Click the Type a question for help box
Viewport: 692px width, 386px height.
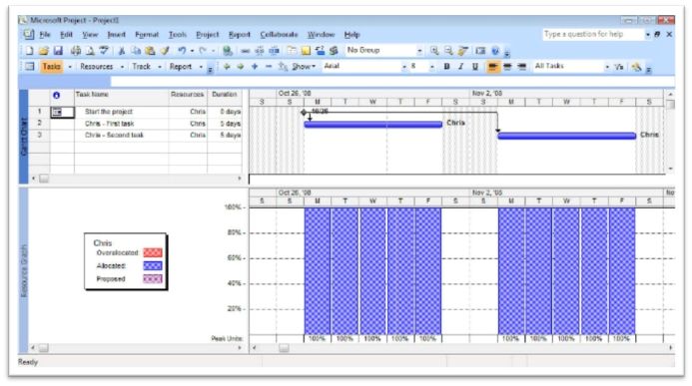tap(593, 34)
